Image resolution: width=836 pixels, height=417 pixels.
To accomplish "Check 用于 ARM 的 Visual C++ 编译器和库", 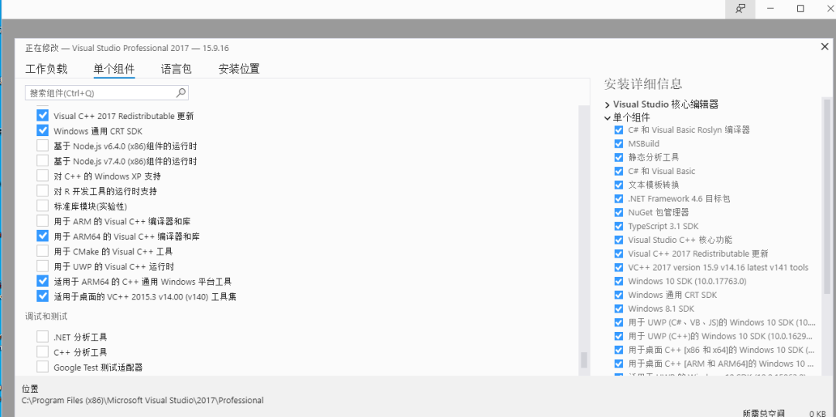I will pos(43,221).
